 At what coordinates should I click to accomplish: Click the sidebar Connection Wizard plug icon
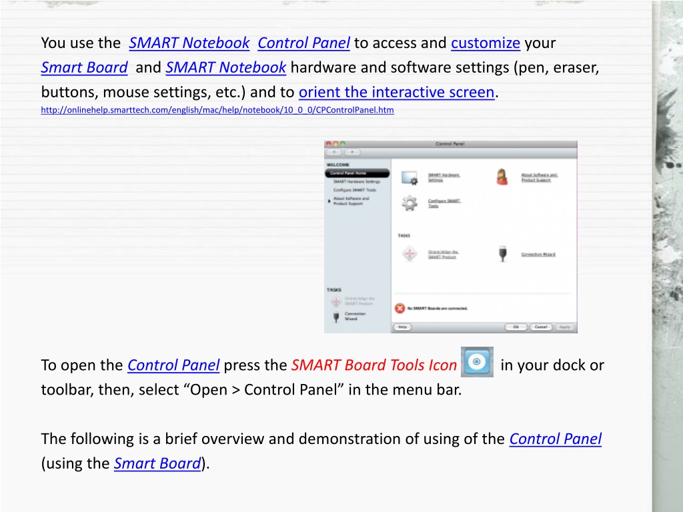pyautogui.click(x=336, y=317)
